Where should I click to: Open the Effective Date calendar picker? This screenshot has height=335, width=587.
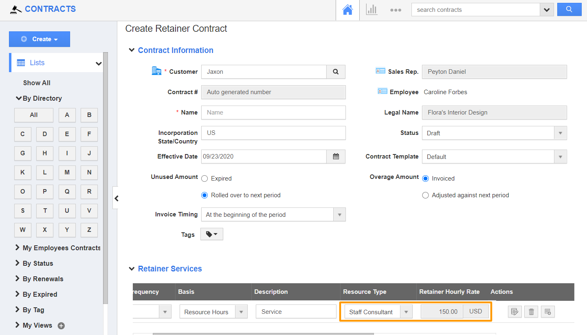(x=336, y=156)
